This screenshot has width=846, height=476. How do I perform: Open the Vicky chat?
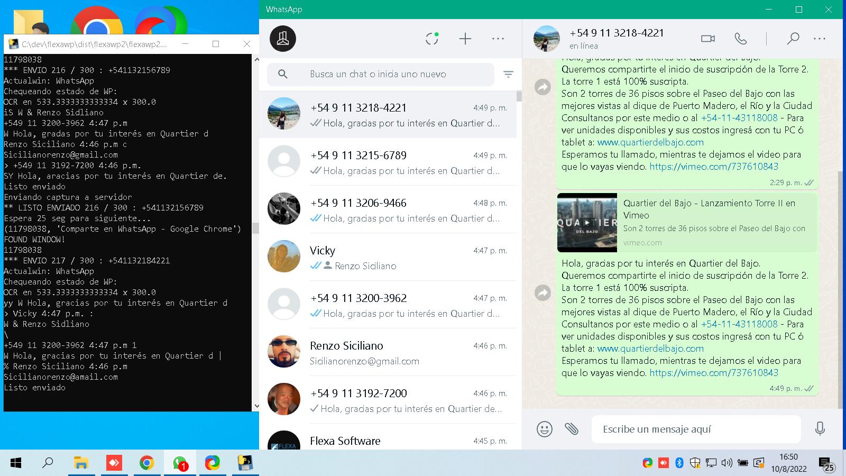pos(388,257)
